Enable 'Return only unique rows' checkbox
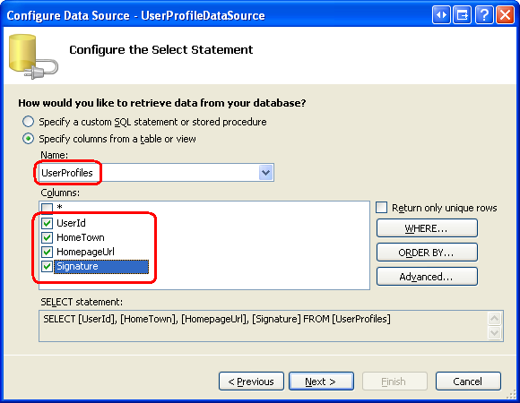Viewport: 520px width, 403px height. (381, 208)
